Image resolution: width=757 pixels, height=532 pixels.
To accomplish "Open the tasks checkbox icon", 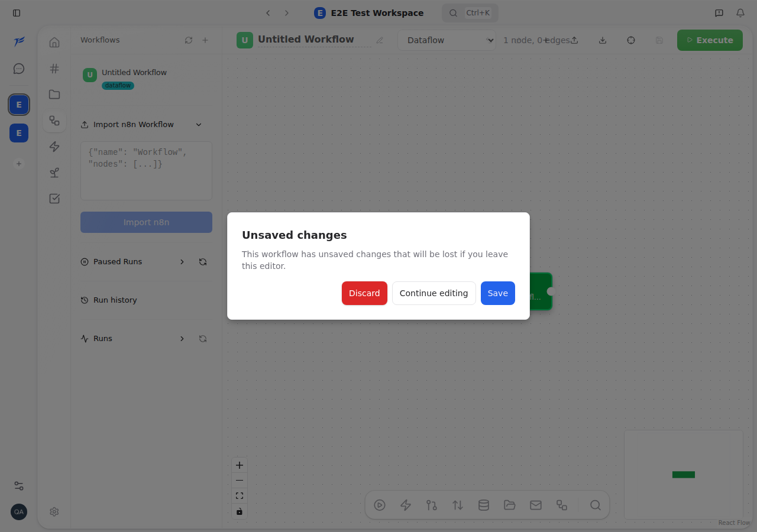I will [x=54, y=199].
